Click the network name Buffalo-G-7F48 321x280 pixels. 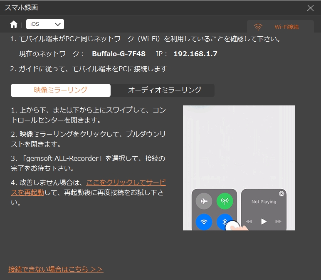[x=119, y=54]
